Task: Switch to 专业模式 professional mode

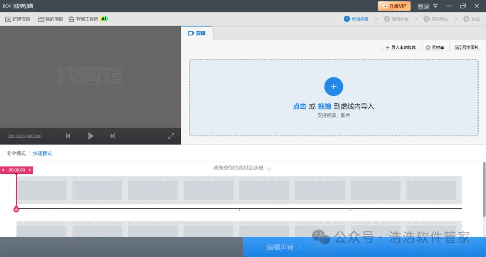Action: 16,153
